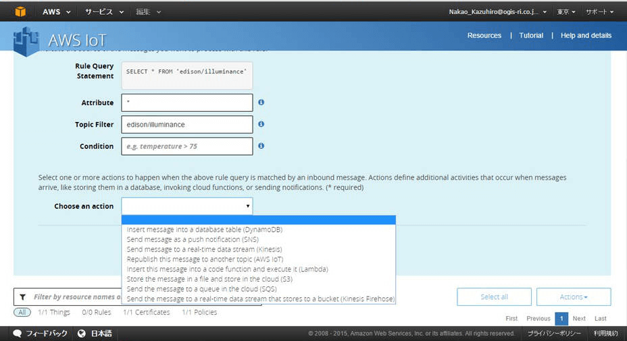
Task: Open the 東京 region menu
Action: coord(566,12)
